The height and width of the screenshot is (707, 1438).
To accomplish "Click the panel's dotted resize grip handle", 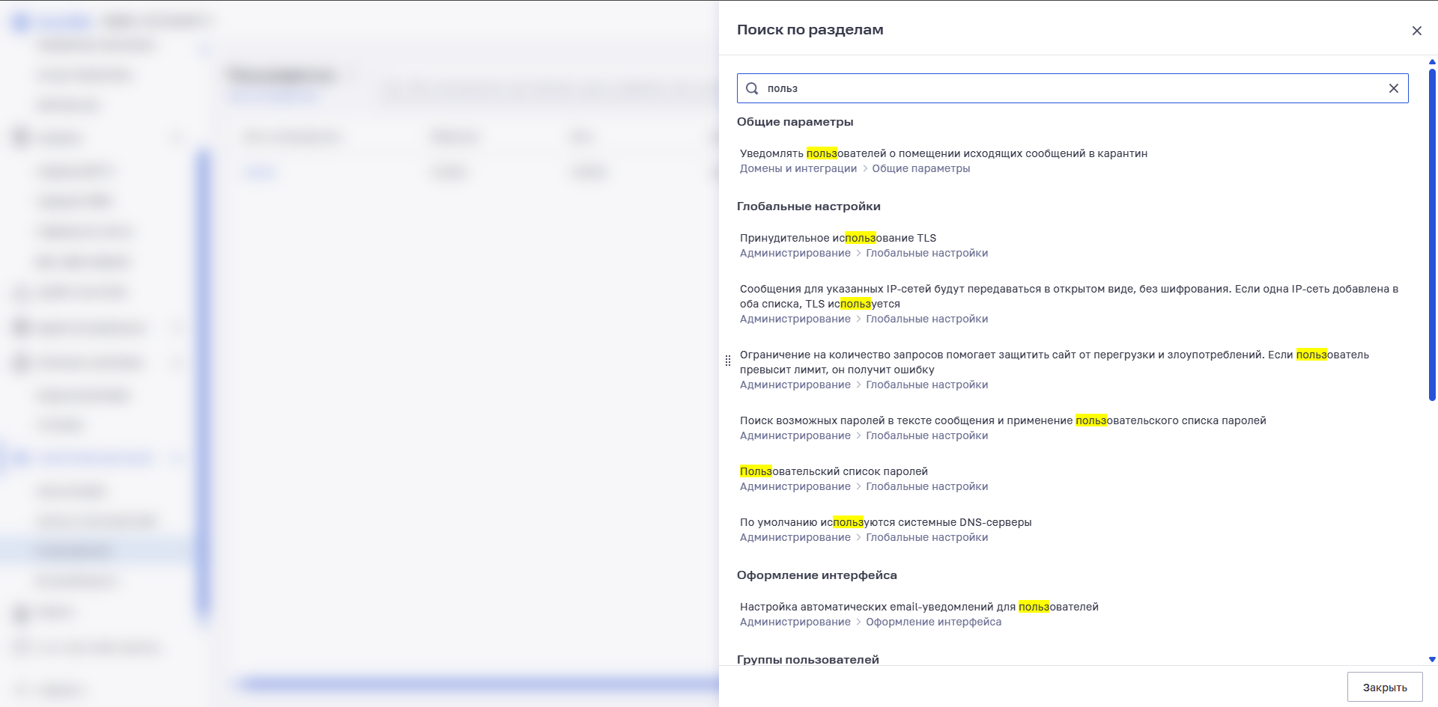I will pos(727,361).
